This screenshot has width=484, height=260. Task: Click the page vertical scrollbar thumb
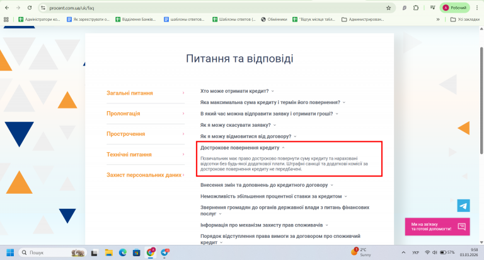tap(481, 100)
